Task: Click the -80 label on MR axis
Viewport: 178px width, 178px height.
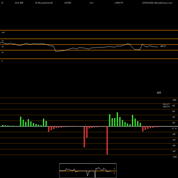Action: [174, 151]
